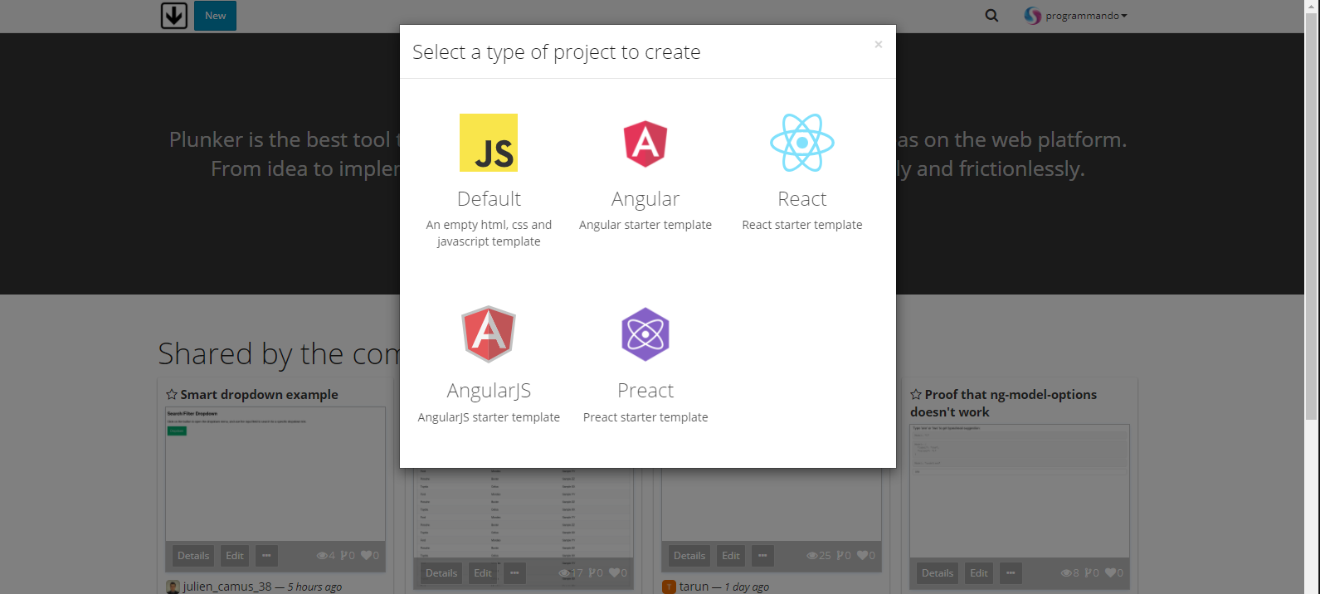This screenshot has height=594, width=1320.
Task: Open more options on the 25-views card
Action: (762, 556)
